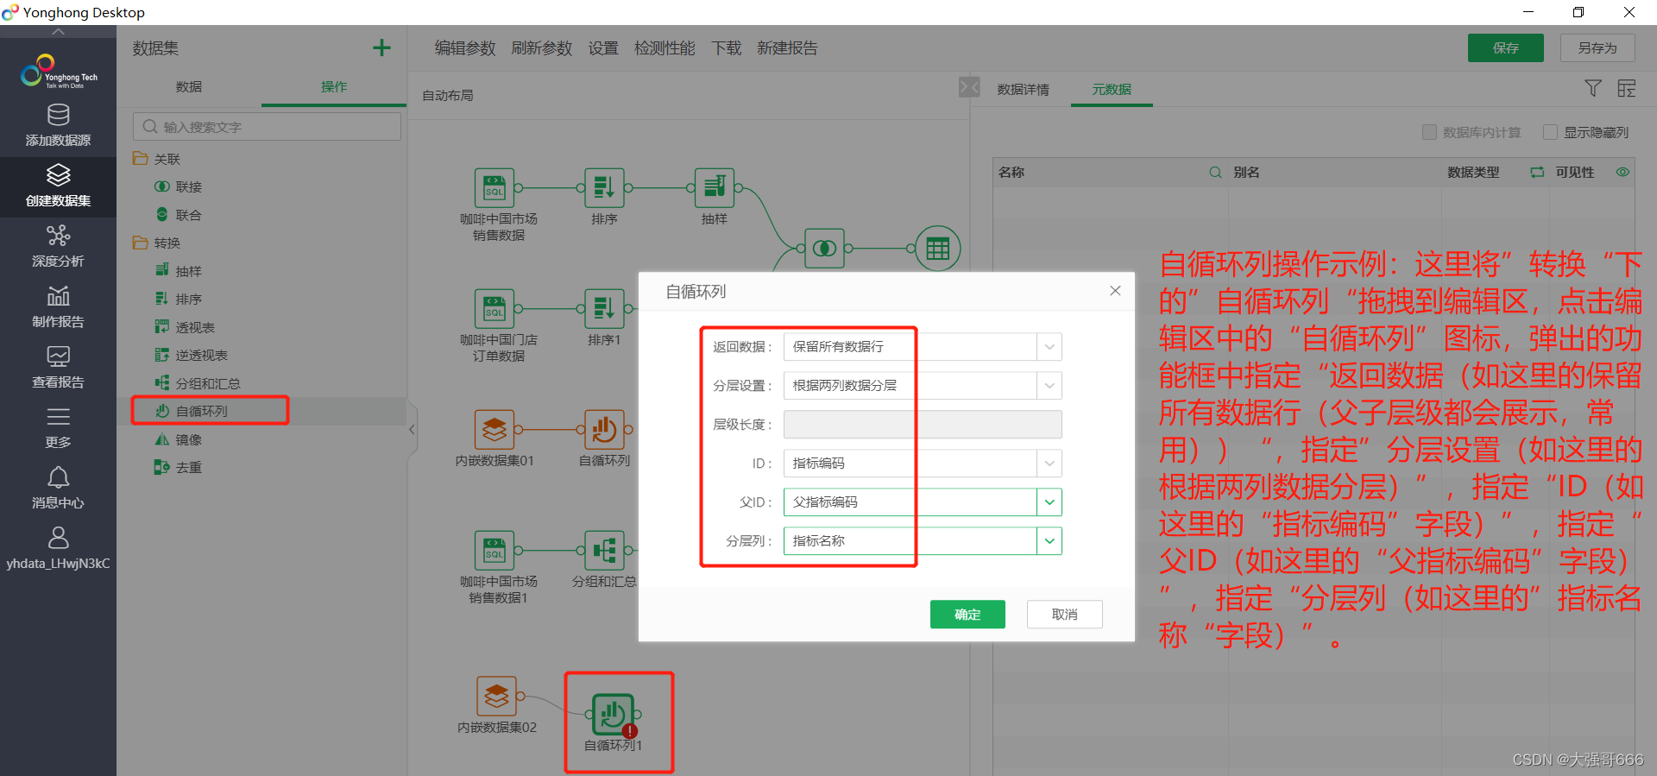
Task: Select the 咖啡中国门店订单数据 SQL node
Action: (x=495, y=308)
